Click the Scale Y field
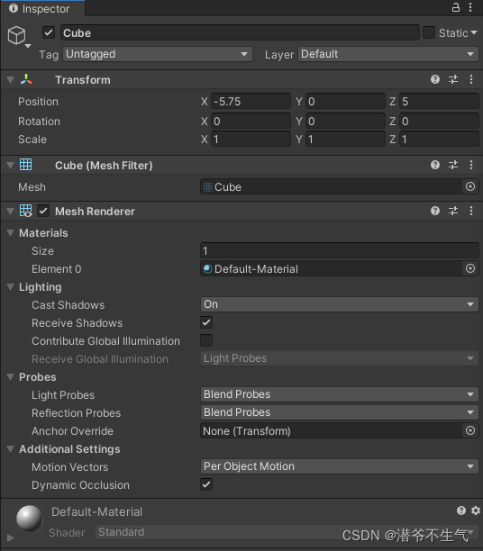 coord(345,140)
